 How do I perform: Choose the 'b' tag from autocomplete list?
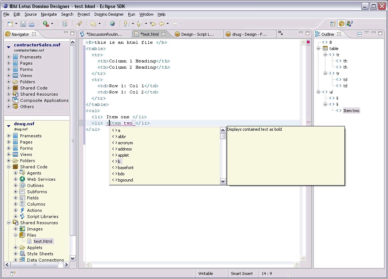tap(119, 161)
